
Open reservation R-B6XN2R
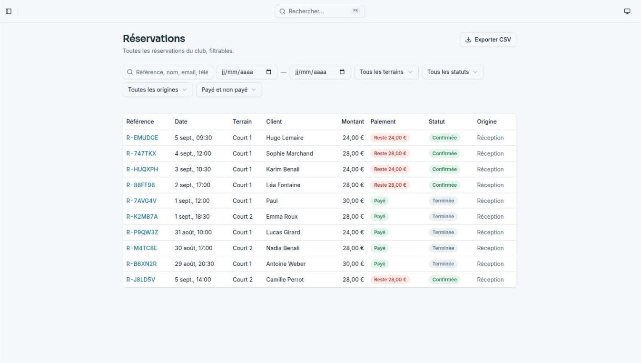coord(141,263)
